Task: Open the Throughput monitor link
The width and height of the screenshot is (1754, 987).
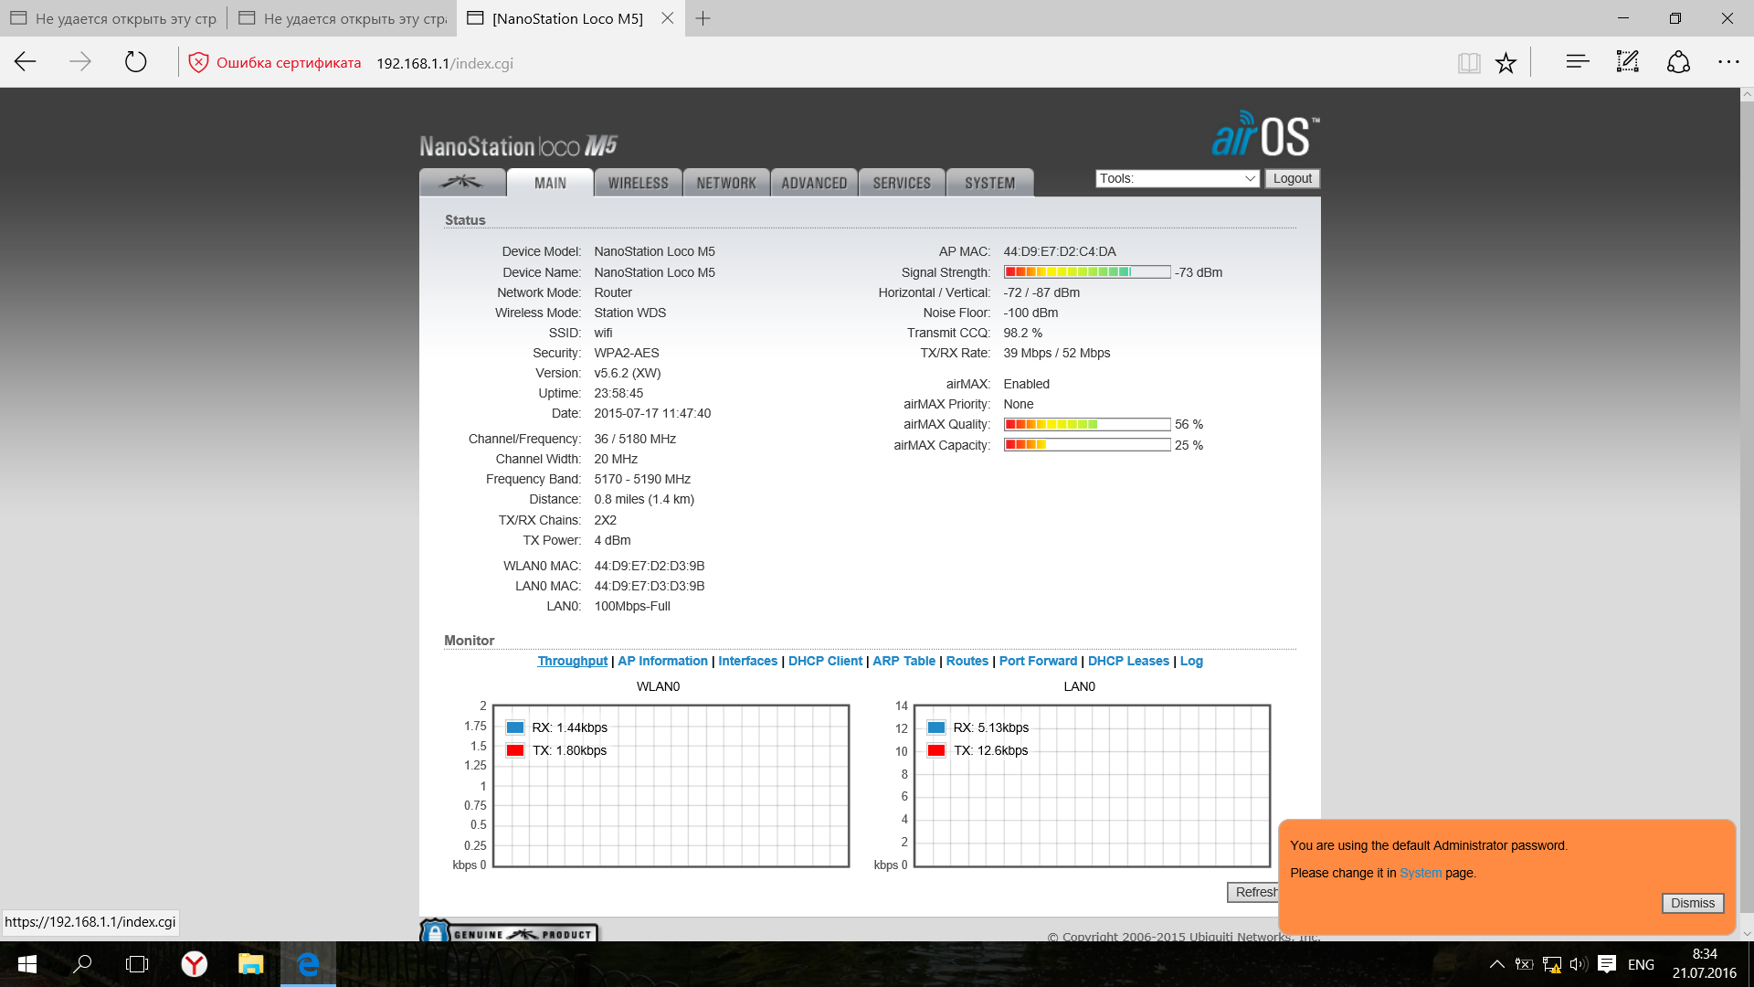Action: pyautogui.click(x=572, y=661)
